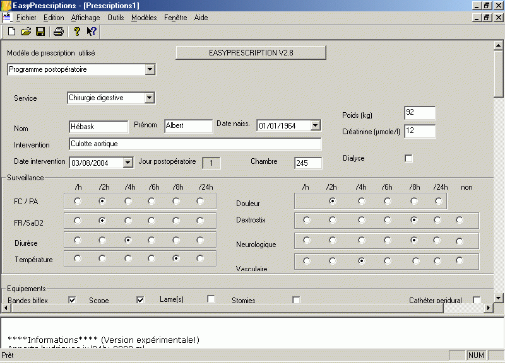Image resolution: width=505 pixels, height=363 pixels.
Task: Open the Fenêtre menu
Action: pyautogui.click(x=175, y=18)
